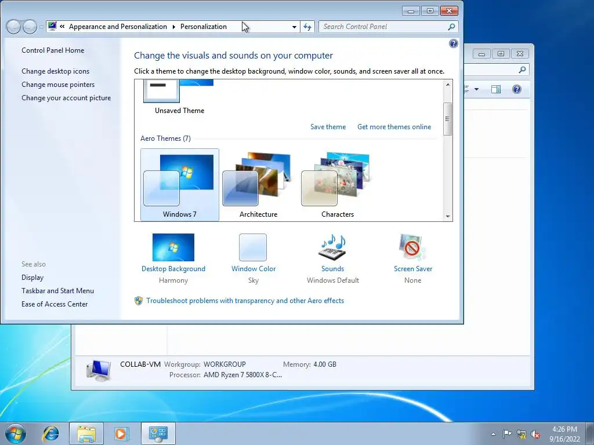Toggle the preview pane in the background window

495,89
